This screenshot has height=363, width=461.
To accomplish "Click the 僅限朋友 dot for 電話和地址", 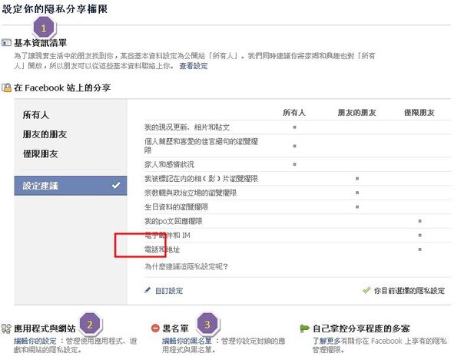I will tap(420, 249).
